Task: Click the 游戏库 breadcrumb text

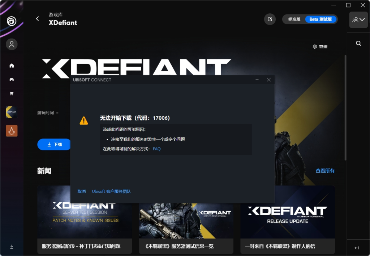Action: tap(56, 14)
